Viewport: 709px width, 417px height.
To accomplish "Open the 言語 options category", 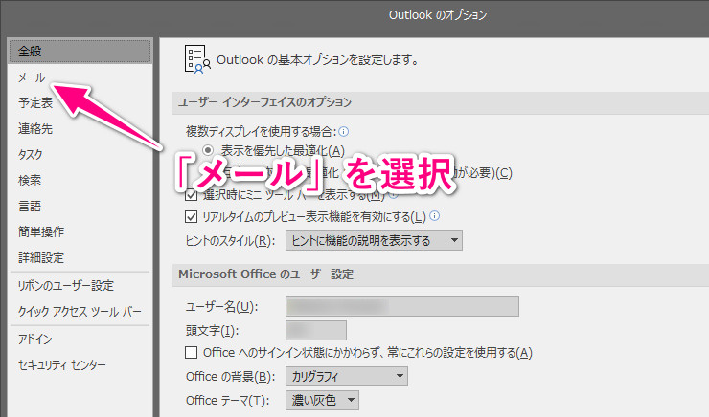I will pos(30,207).
